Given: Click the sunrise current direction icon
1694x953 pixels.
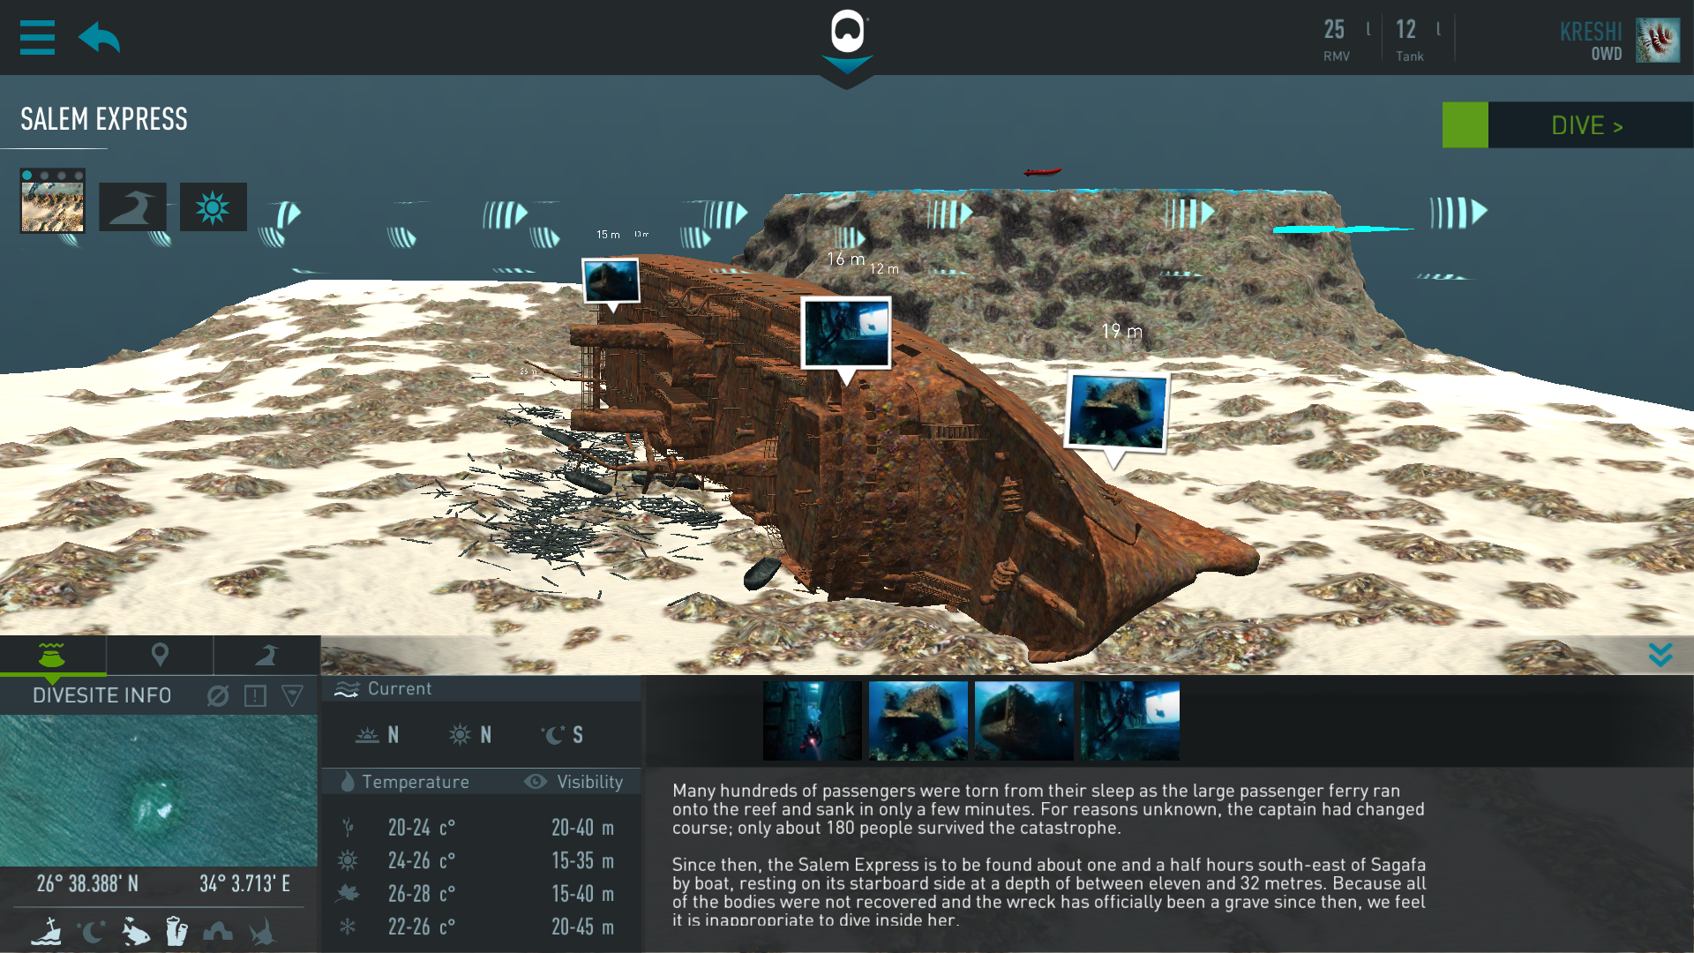Looking at the screenshot, I should pos(367,735).
